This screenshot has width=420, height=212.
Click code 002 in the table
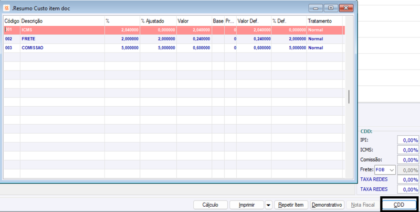click(x=12, y=39)
